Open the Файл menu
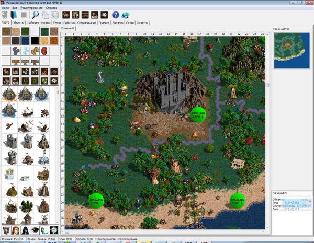Viewport: 314px width, 243px height. (x=5, y=8)
